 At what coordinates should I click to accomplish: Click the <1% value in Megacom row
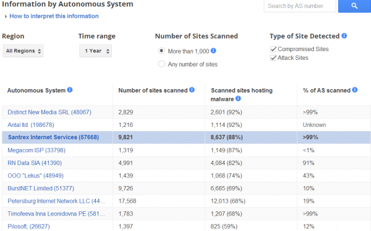[x=309, y=150]
